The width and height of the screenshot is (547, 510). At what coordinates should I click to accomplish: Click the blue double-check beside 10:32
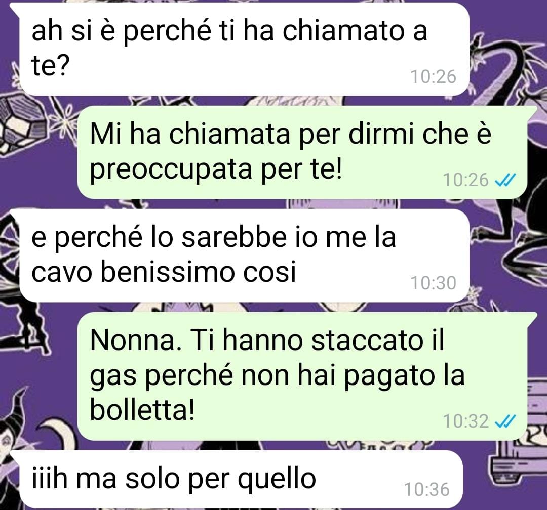click(505, 421)
